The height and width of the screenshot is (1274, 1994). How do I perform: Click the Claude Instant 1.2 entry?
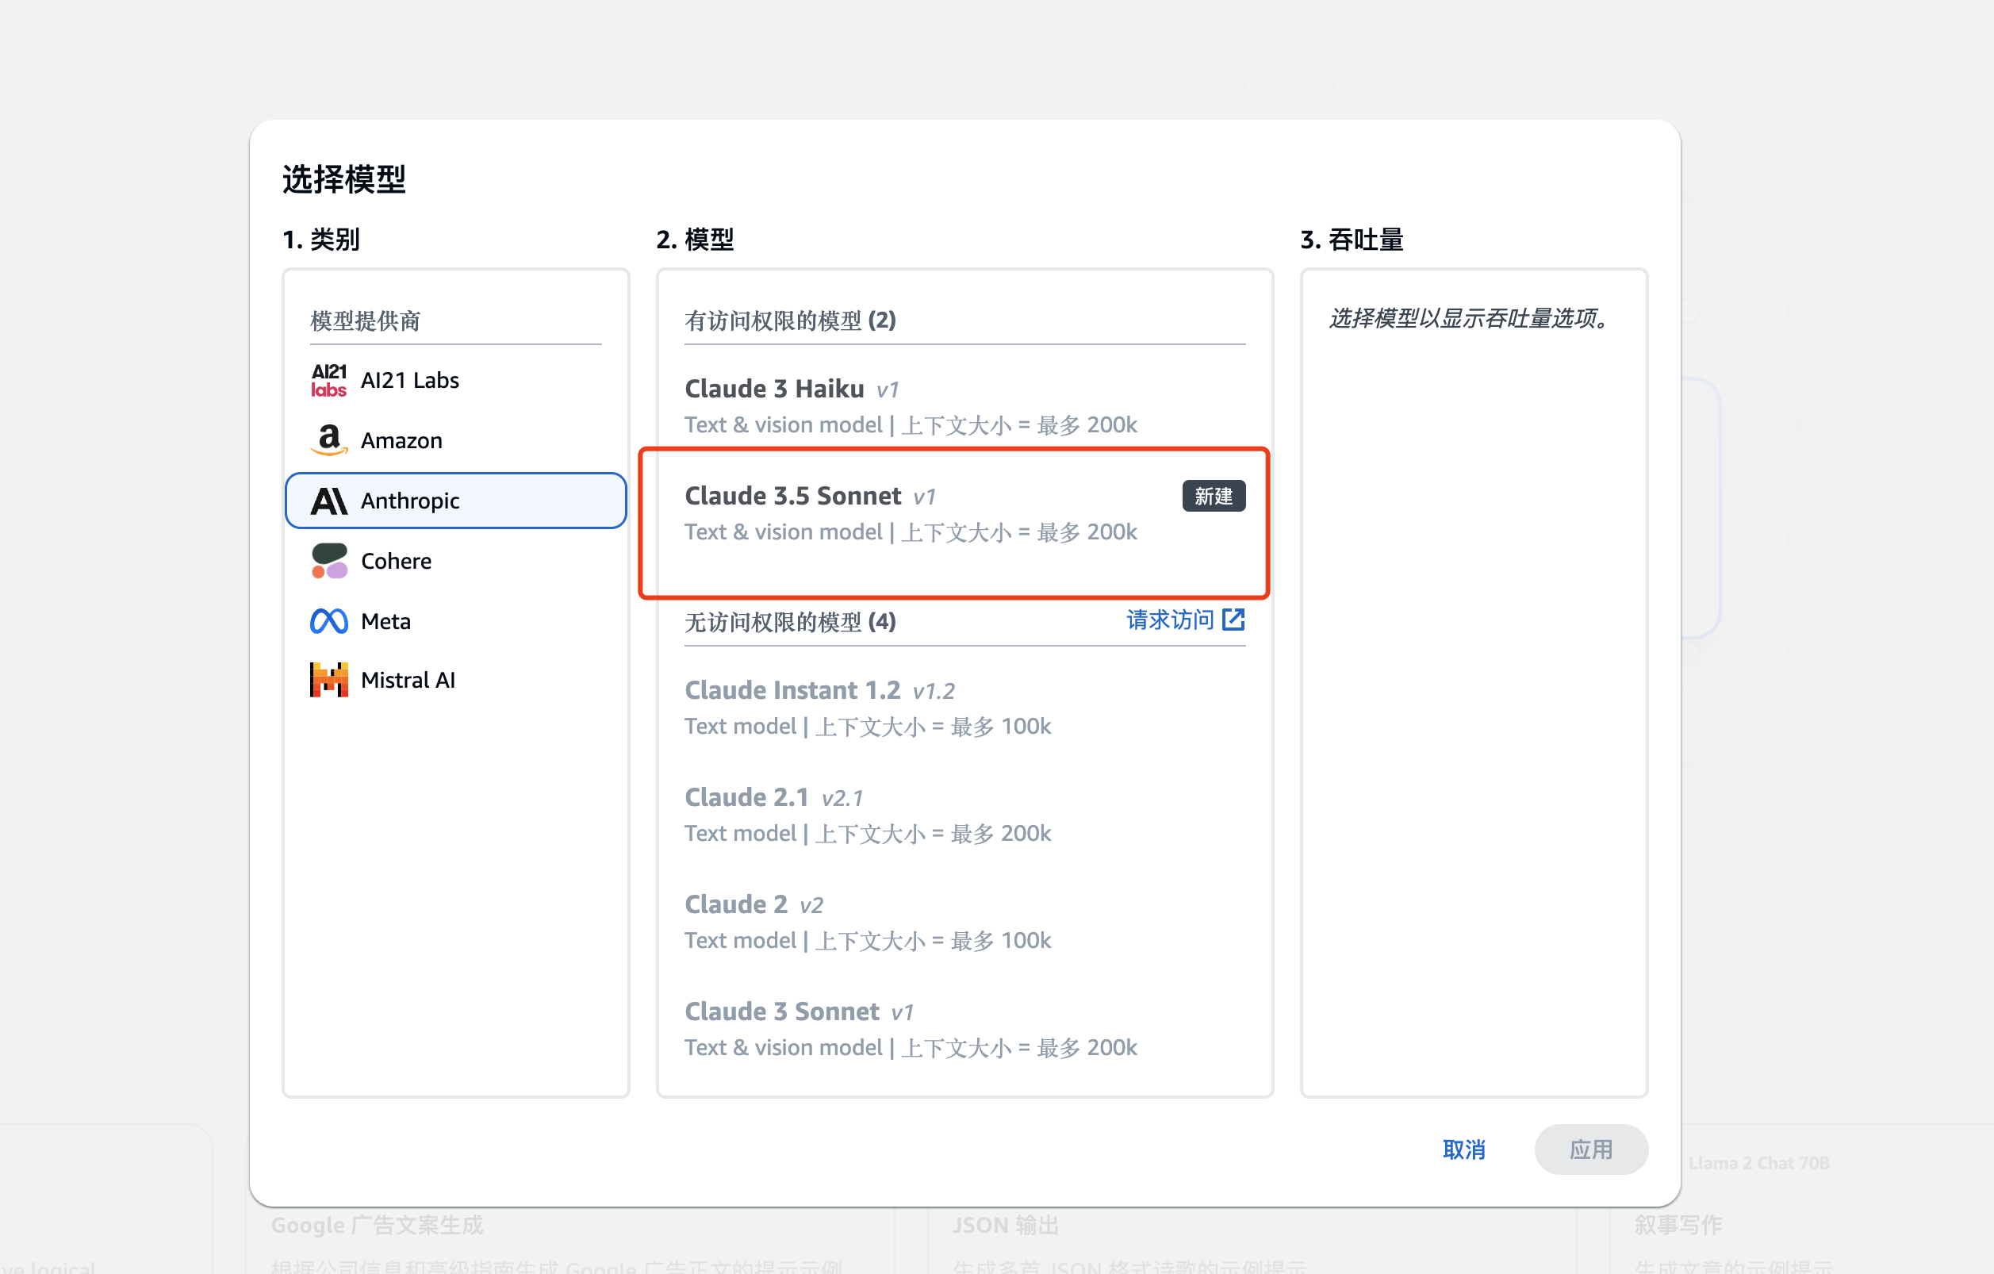point(964,708)
